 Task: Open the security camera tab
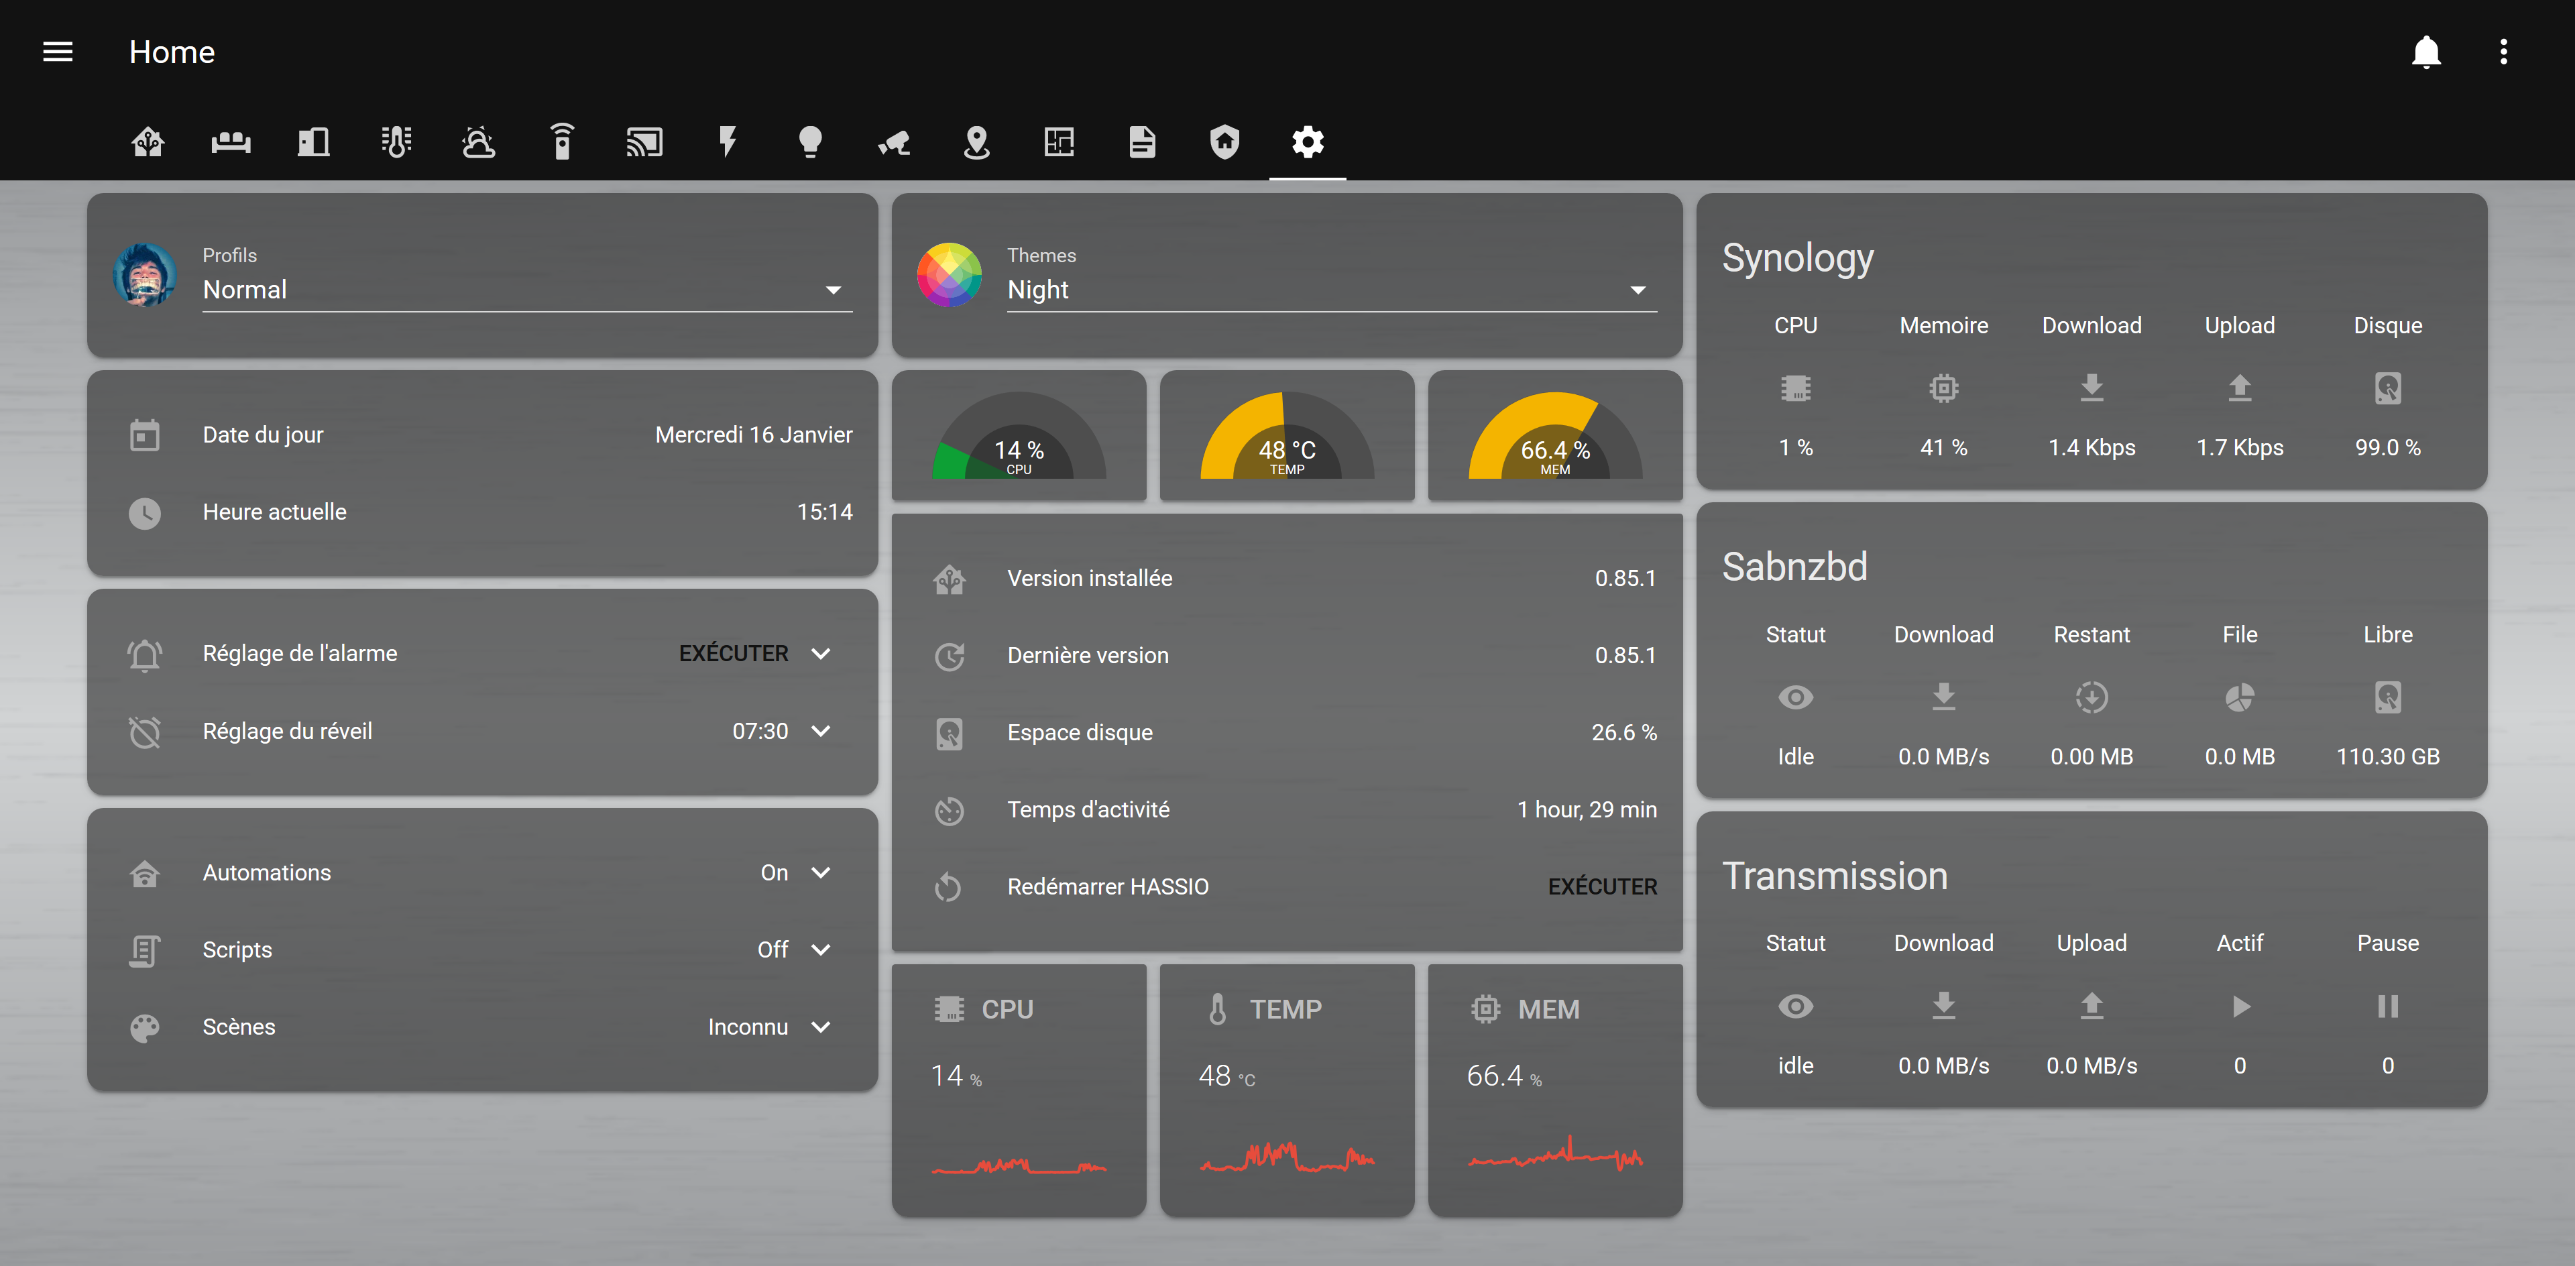(x=894, y=142)
